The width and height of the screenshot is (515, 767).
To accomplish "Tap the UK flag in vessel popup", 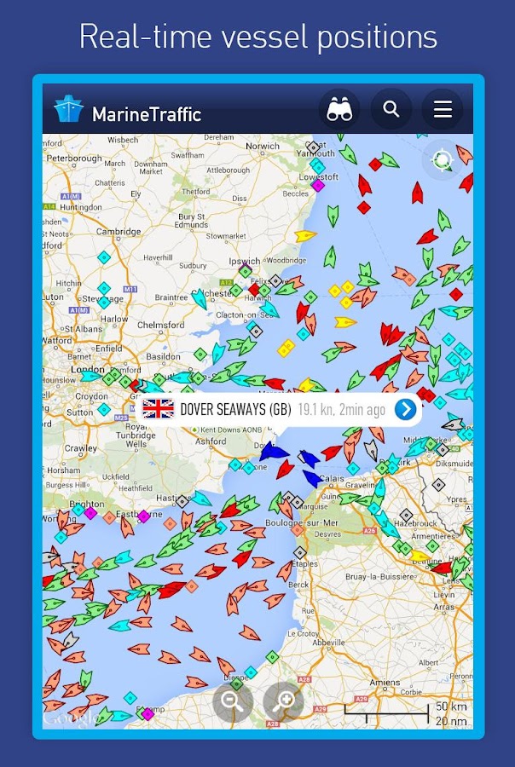I will pos(158,409).
